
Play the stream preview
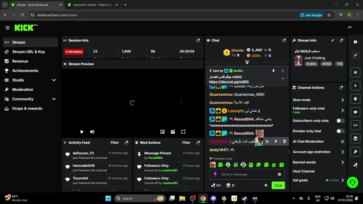tap(82, 132)
